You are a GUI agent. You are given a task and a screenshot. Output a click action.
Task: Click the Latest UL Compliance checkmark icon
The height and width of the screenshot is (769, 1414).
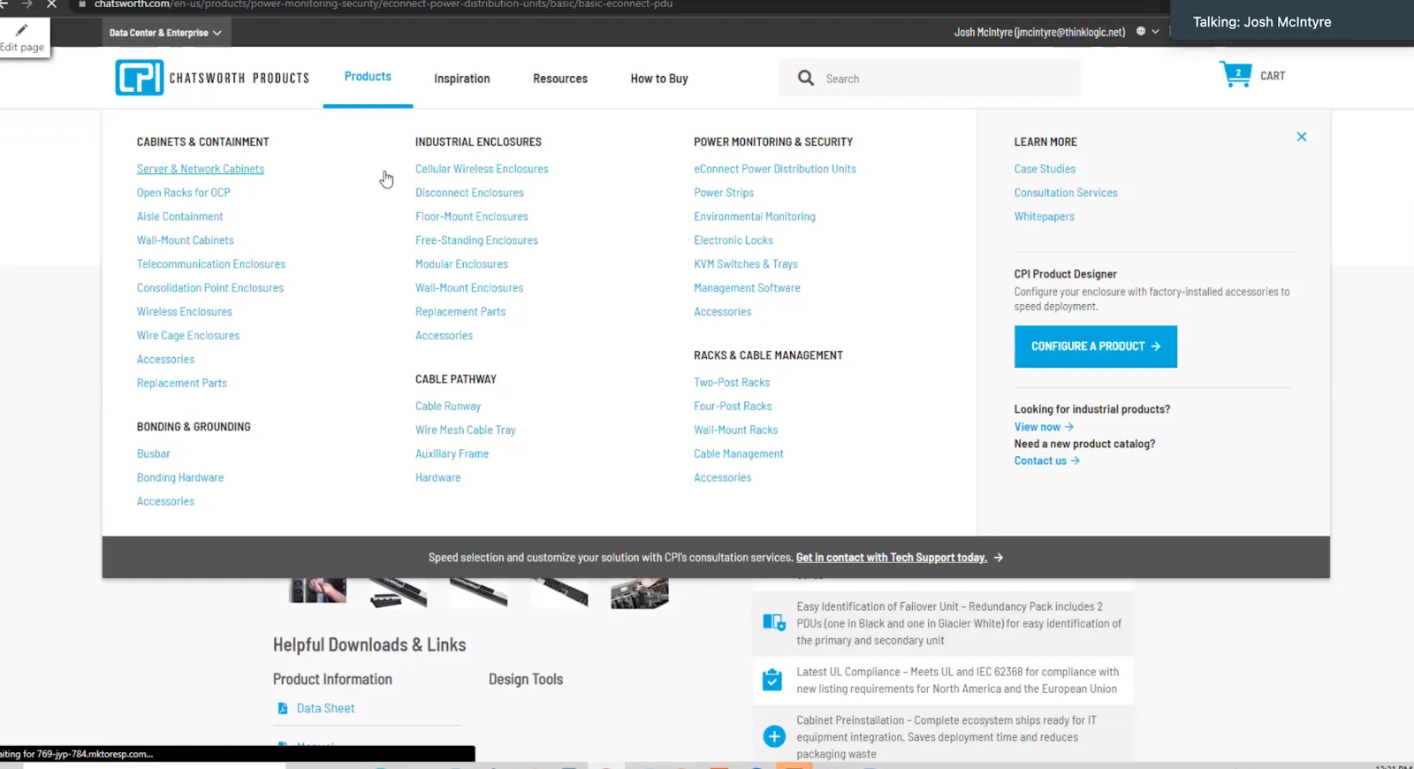(x=772, y=680)
